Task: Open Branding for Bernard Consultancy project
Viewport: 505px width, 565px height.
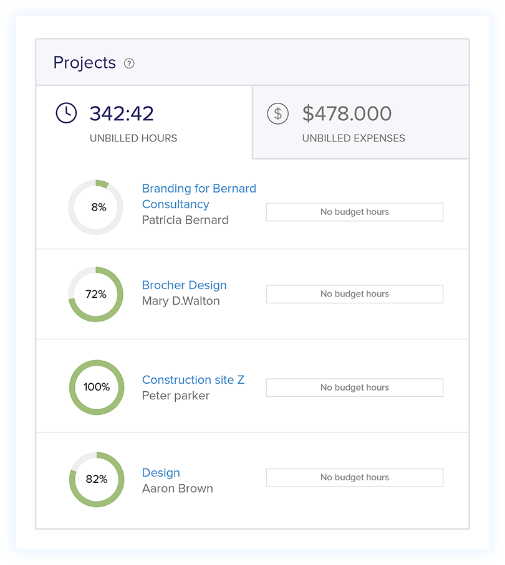Action: (x=200, y=196)
